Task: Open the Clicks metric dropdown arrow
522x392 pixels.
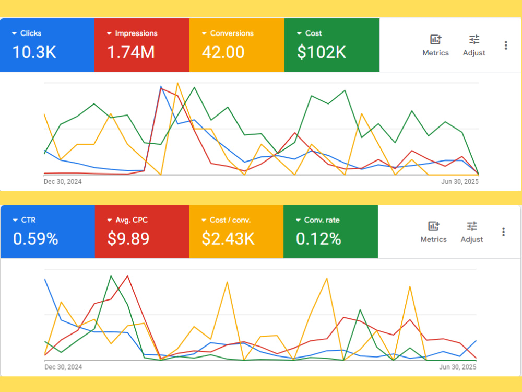Action: (x=14, y=33)
